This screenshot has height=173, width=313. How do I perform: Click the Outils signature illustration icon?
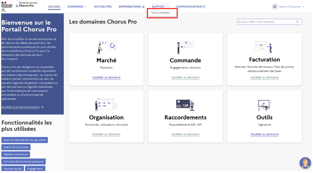pyautogui.click(x=264, y=105)
